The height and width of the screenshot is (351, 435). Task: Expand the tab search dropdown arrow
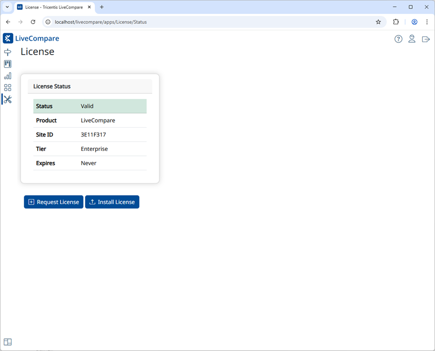7,7
